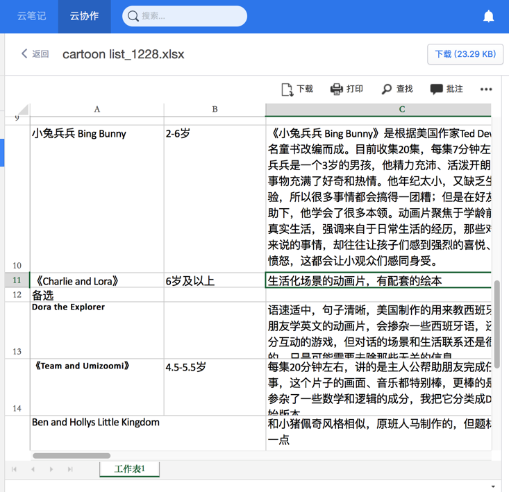Click the bottom-right small dropdown arrow
The width and height of the screenshot is (509, 492).
pos(493,486)
